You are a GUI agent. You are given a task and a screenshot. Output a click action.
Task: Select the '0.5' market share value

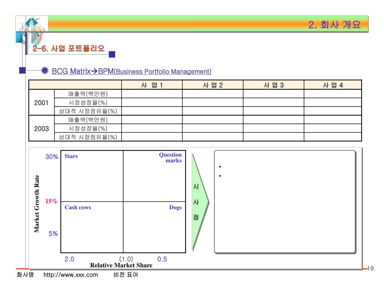coord(162,259)
